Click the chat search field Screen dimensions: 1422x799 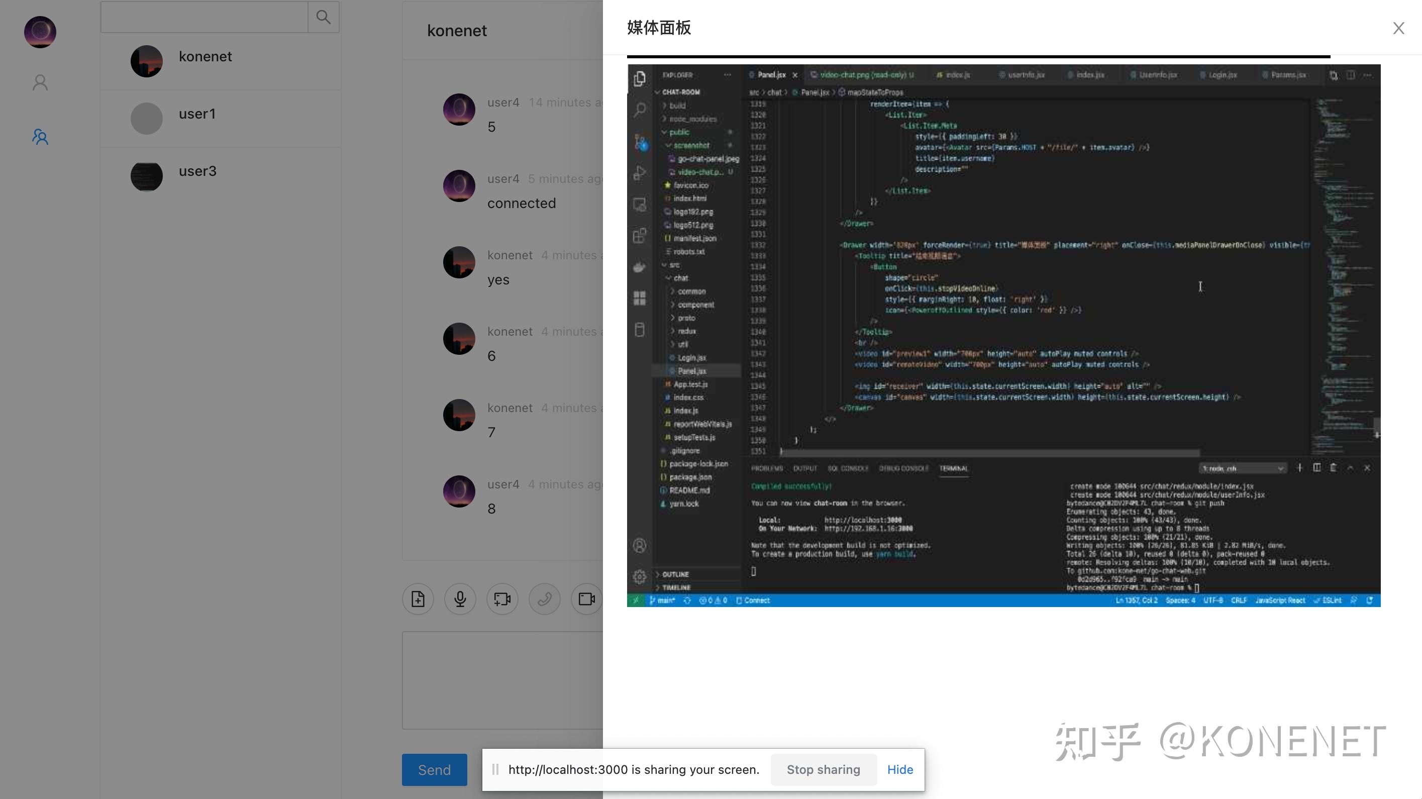point(204,17)
